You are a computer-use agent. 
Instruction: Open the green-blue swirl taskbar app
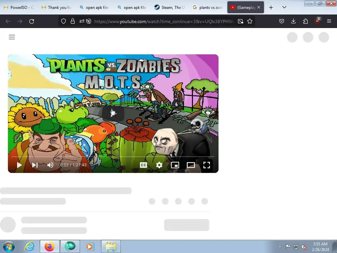point(70,246)
